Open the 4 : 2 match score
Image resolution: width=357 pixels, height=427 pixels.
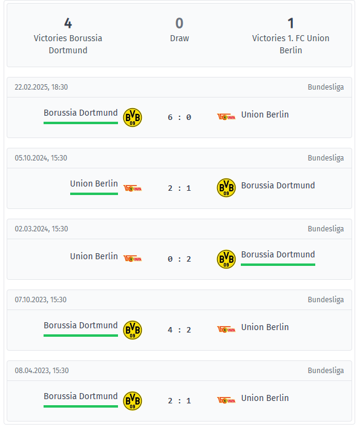179,329
